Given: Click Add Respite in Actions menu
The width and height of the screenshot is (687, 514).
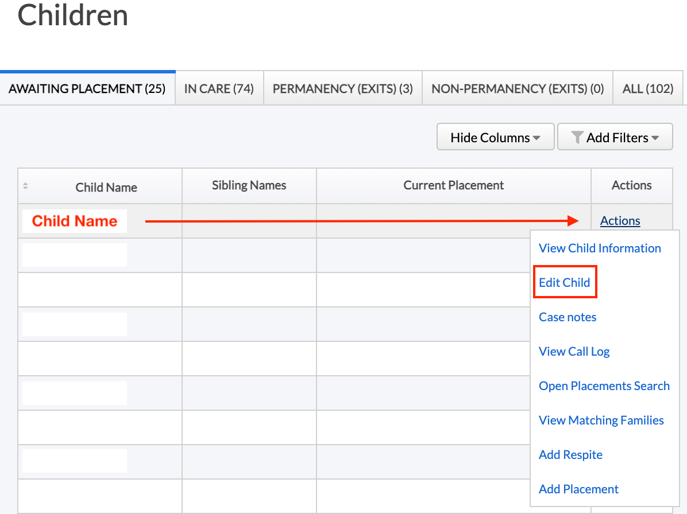Looking at the screenshot, I should tap(570, 455).
